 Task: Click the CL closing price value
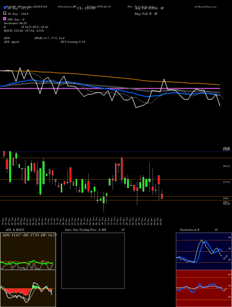click(x=86, y=8)
